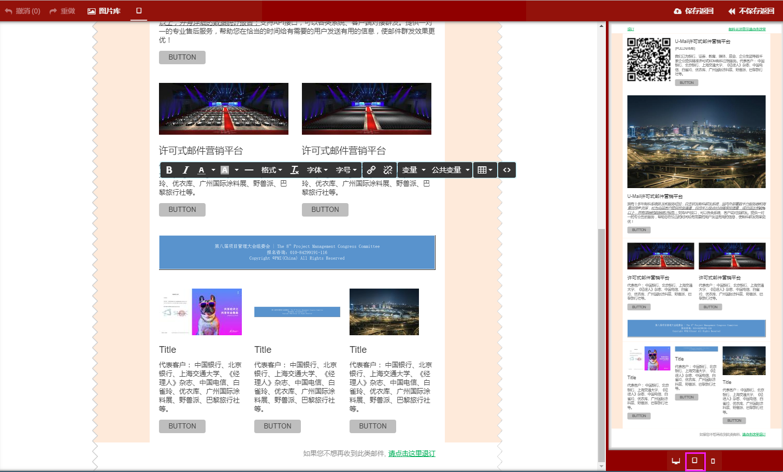This screenshot has width=783, height=472.
Task: Insert horizontal rule line
Action: click(x=249, y=170)
